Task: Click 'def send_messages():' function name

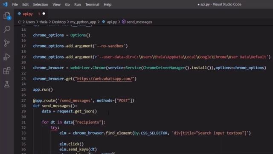Action: [56, 106]
